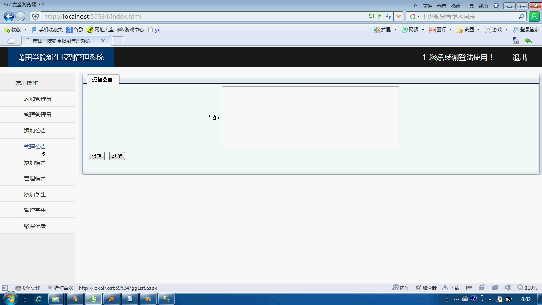Click the home icon on tab bar

click(516, 41)
